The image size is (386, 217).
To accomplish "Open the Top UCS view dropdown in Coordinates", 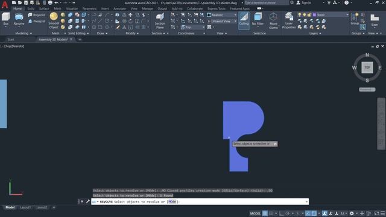I will [193, 27].
